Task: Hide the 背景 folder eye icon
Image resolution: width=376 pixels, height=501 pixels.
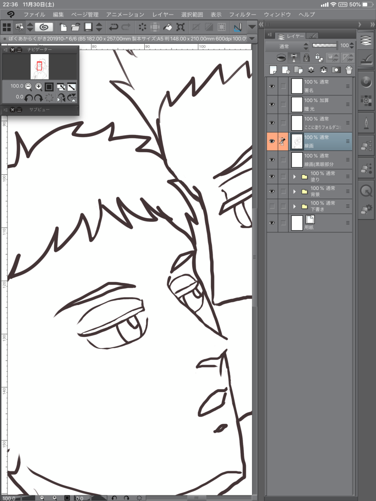Action: coord(272,191)
